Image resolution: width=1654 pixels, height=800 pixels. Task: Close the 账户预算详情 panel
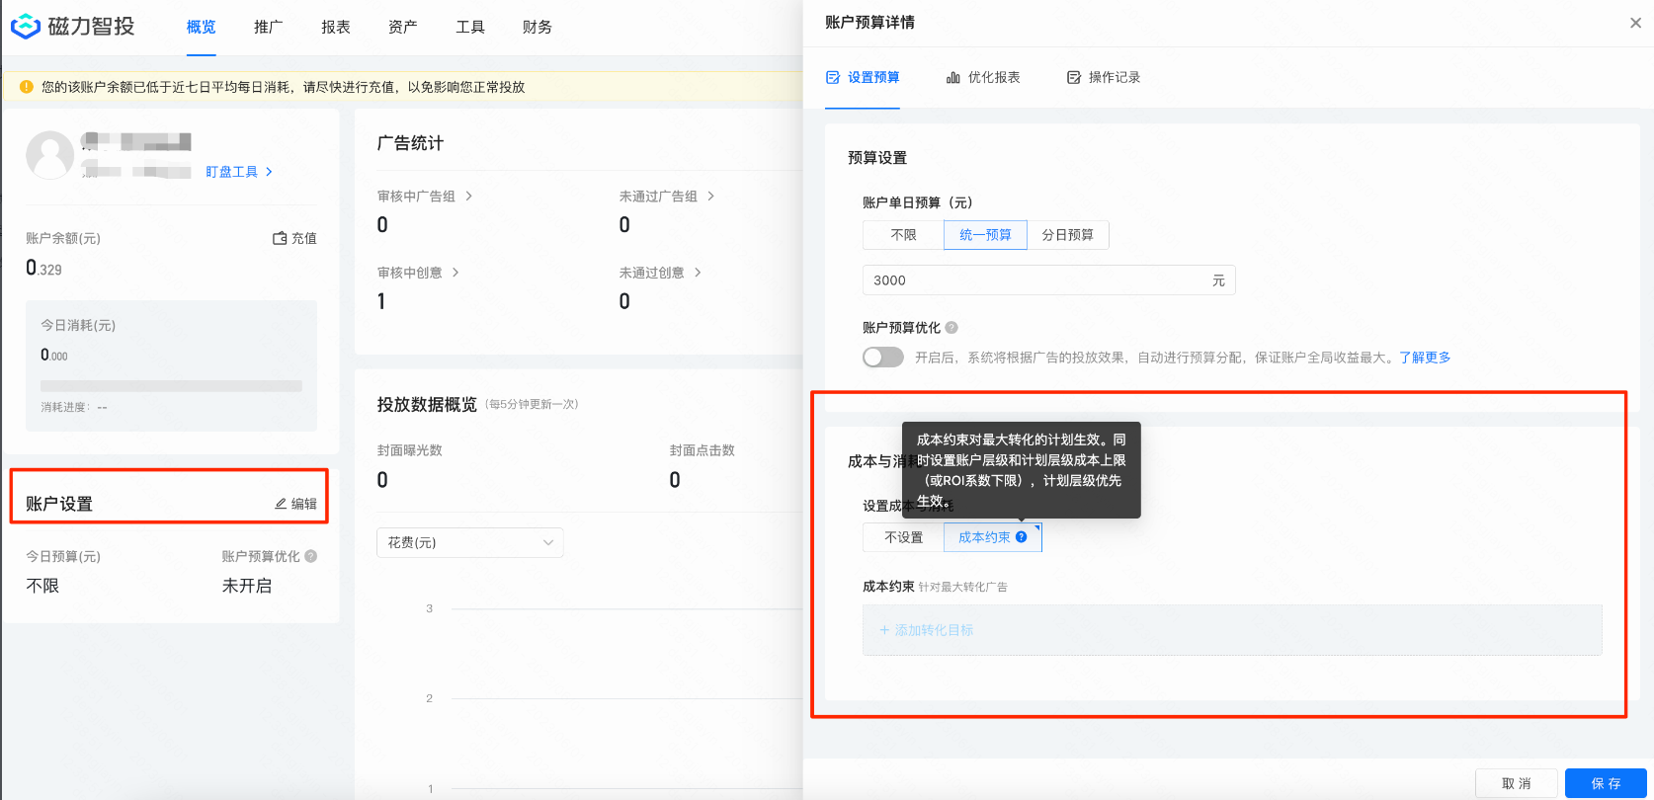click(1635, 23)
